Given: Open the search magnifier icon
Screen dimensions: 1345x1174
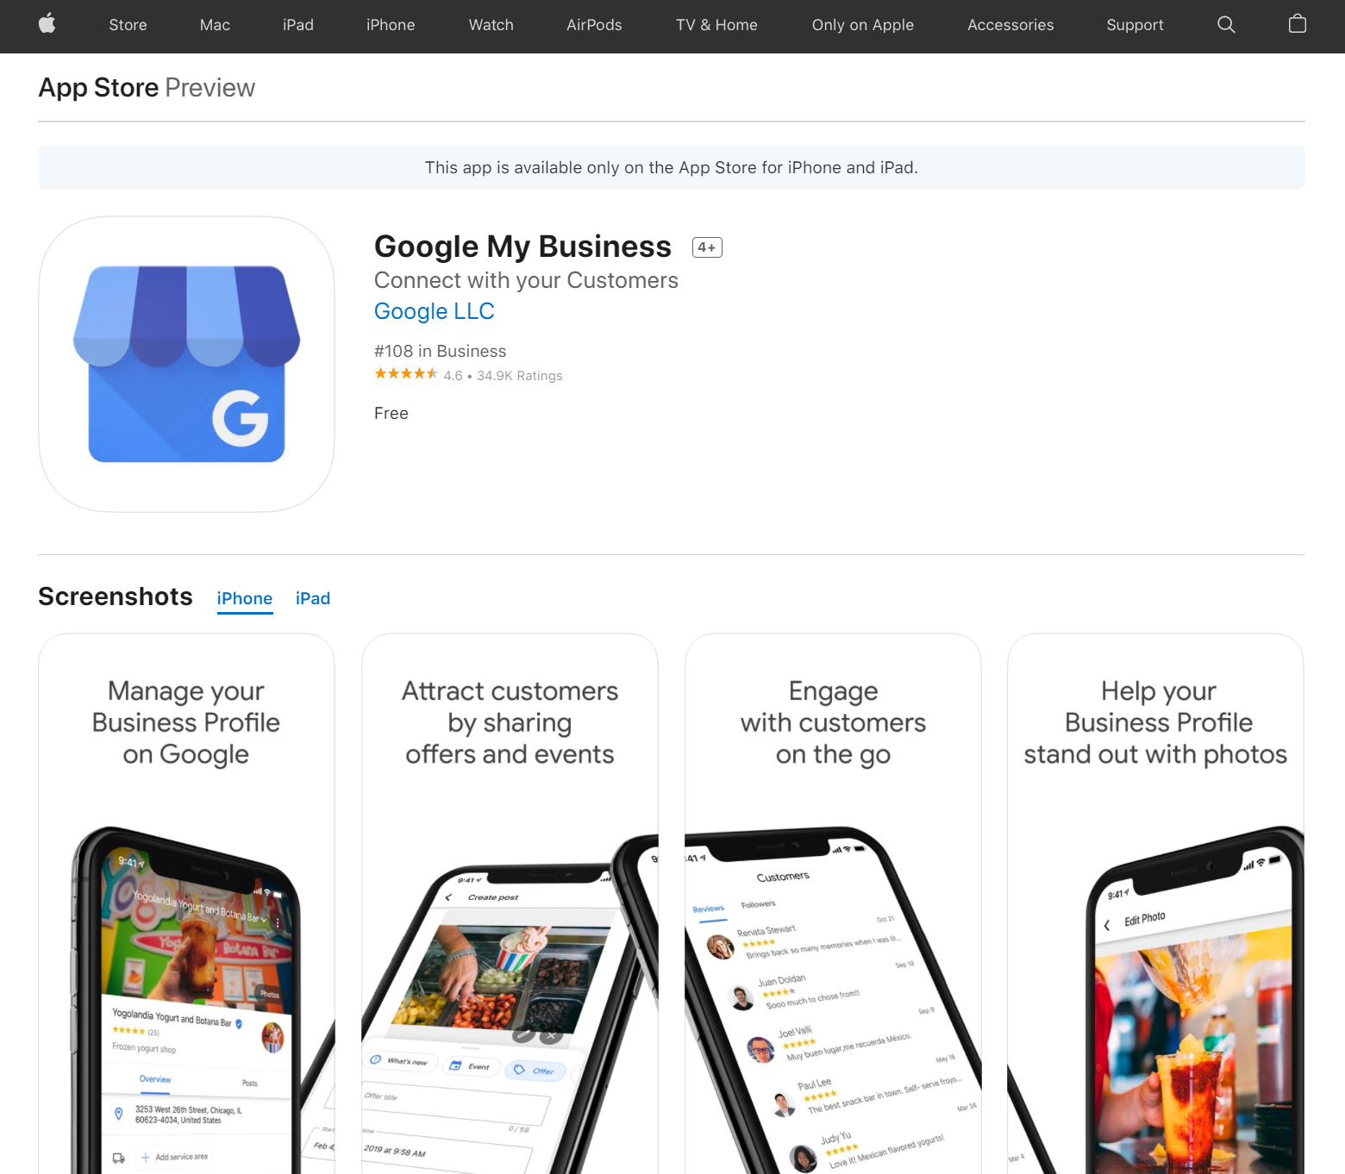Looking at the screenshot, I should (x=1226, y=25).
